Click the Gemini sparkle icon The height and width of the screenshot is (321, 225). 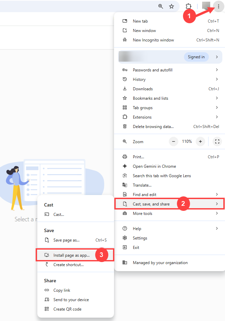tap(125, 166)
